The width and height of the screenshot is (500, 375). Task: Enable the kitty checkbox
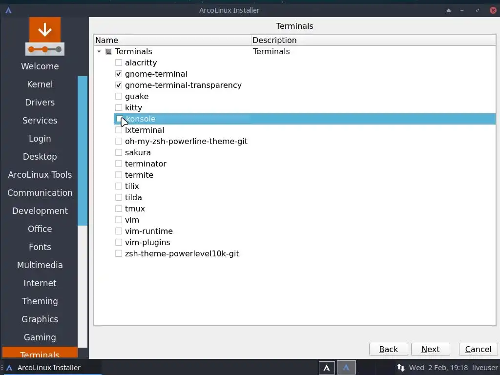119,107
